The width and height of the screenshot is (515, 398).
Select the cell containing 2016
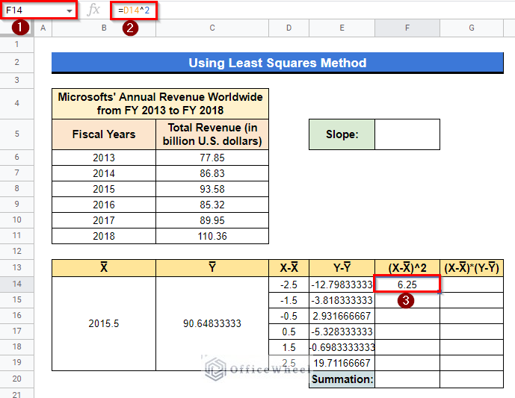click(104, 205)
